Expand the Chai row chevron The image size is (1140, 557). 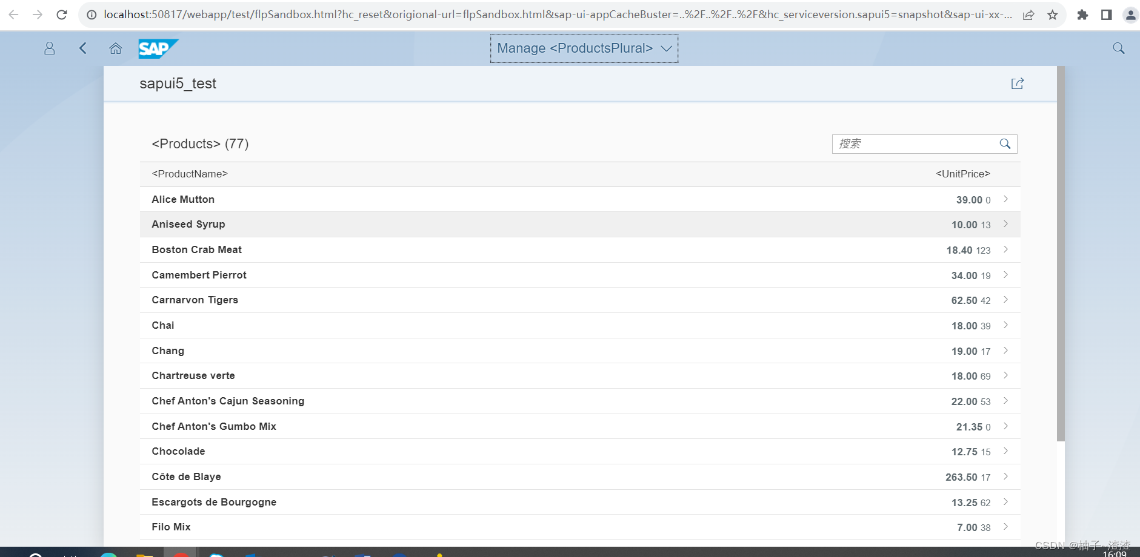pos(1004,325)
